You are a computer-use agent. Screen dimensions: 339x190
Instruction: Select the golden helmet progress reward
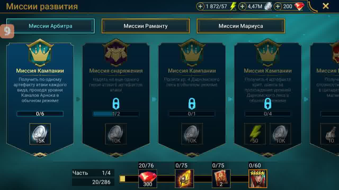184,179
